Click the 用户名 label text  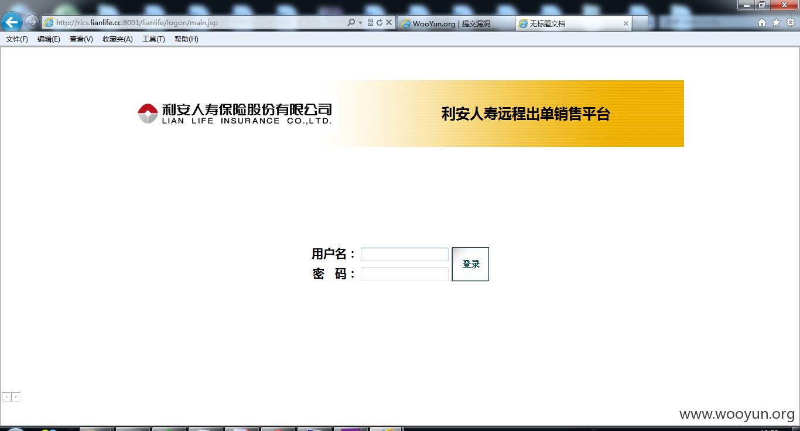pos(333,254)
